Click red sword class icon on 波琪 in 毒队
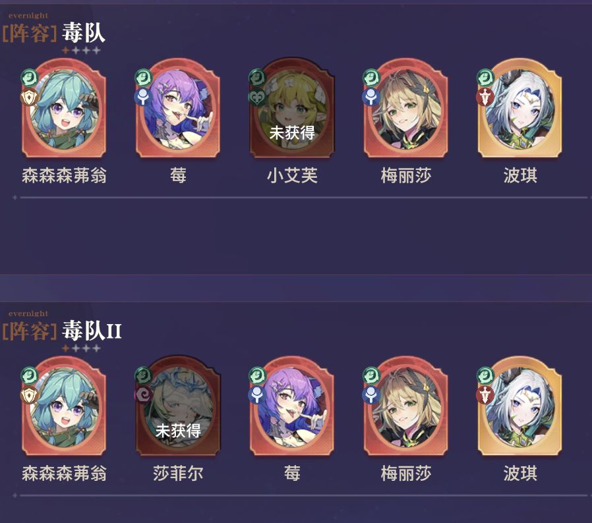This screenshot has height=523, width=592. (x=485, y=97)
